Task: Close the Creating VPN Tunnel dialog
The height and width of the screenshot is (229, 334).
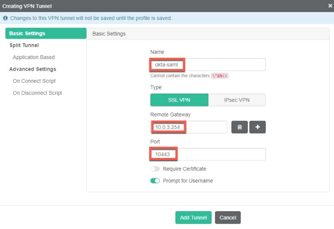Action: [x=330, y=6]
